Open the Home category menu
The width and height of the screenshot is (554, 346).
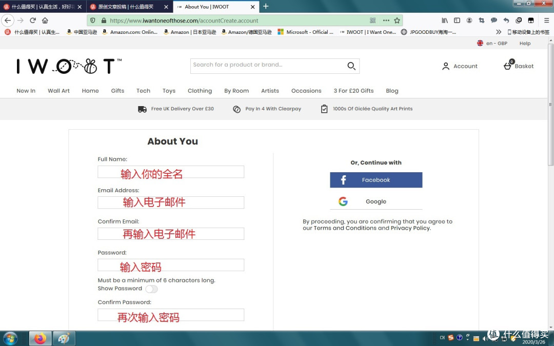pos(90,91)
